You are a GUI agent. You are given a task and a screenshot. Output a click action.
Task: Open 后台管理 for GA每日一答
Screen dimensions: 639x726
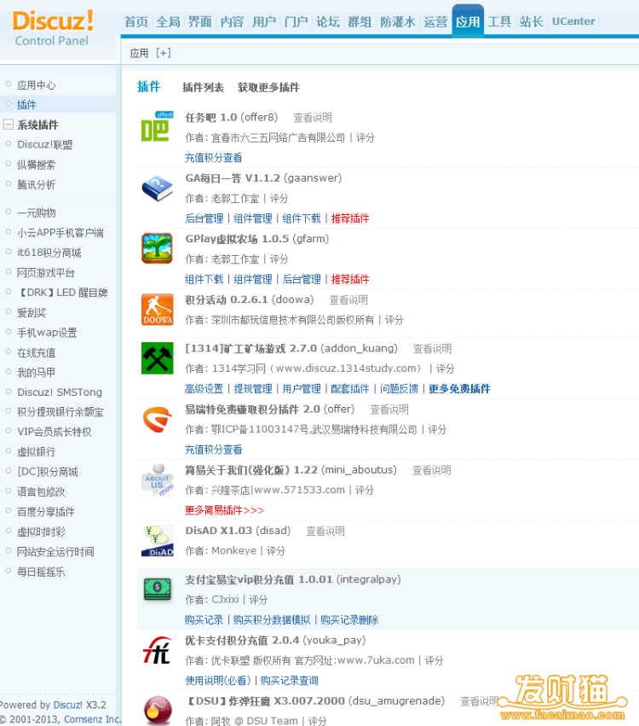click(204, 218)
